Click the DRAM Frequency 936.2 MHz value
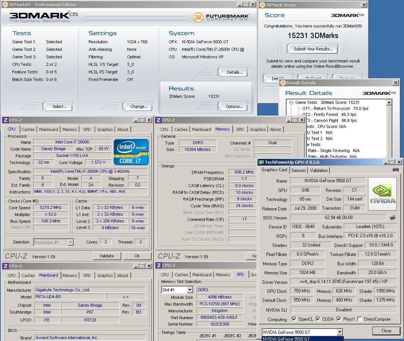Viewport: 404px width, 341px height. tap(244, 172)
